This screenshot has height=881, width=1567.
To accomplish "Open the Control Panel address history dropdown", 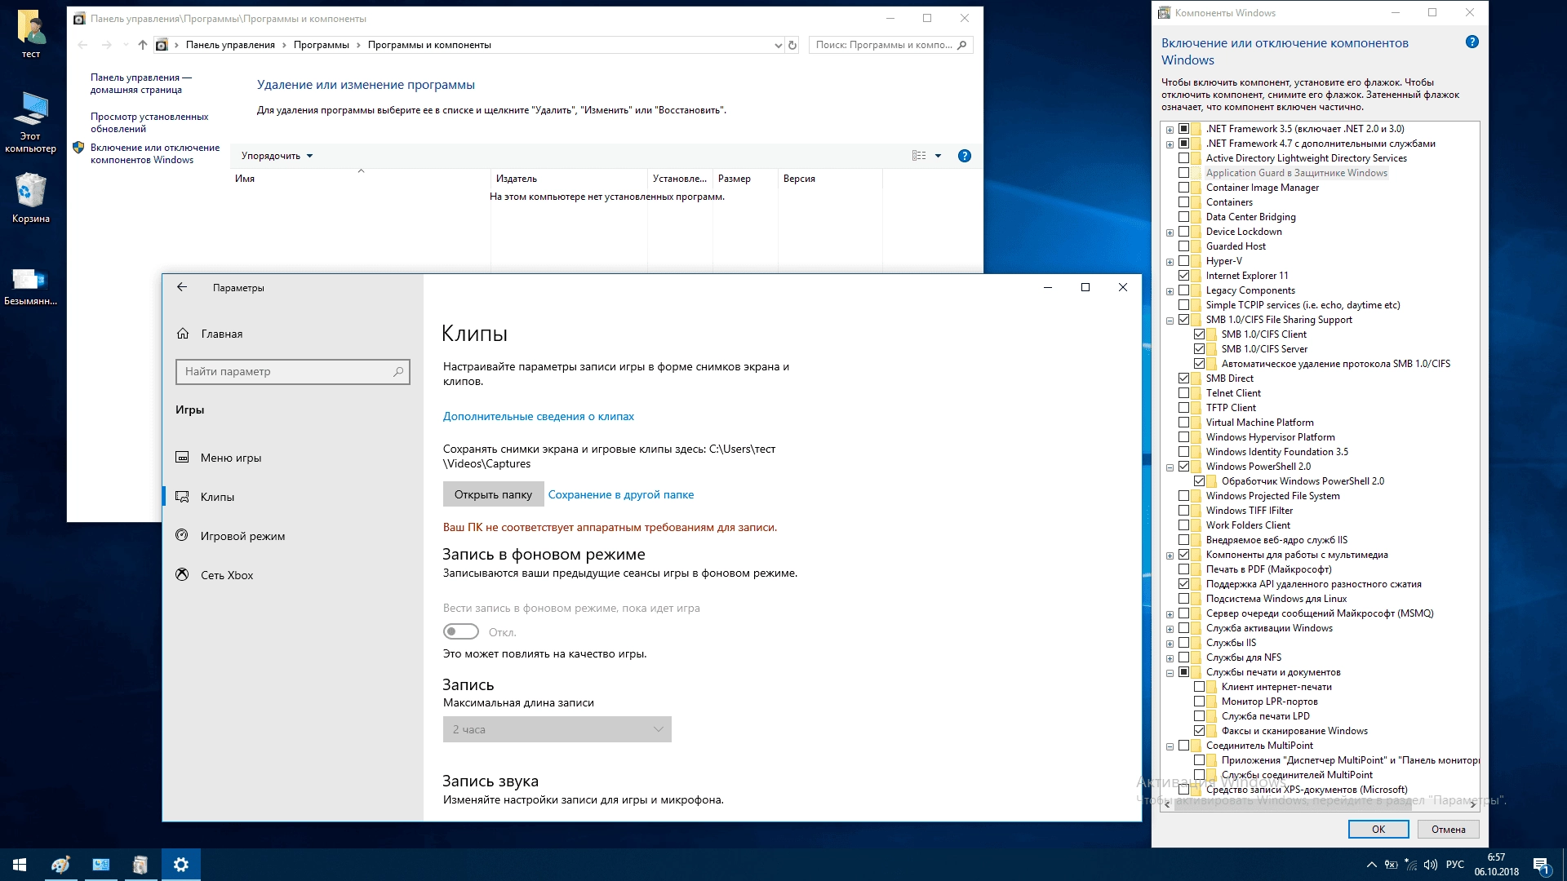I will [778, 46].
